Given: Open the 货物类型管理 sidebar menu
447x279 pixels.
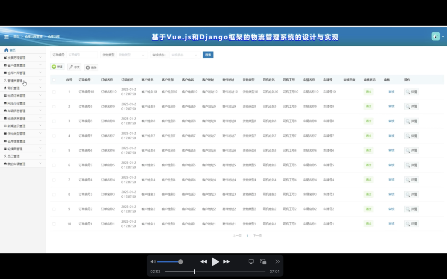Looking at the screenshot, I should click(x=23, y=134).
